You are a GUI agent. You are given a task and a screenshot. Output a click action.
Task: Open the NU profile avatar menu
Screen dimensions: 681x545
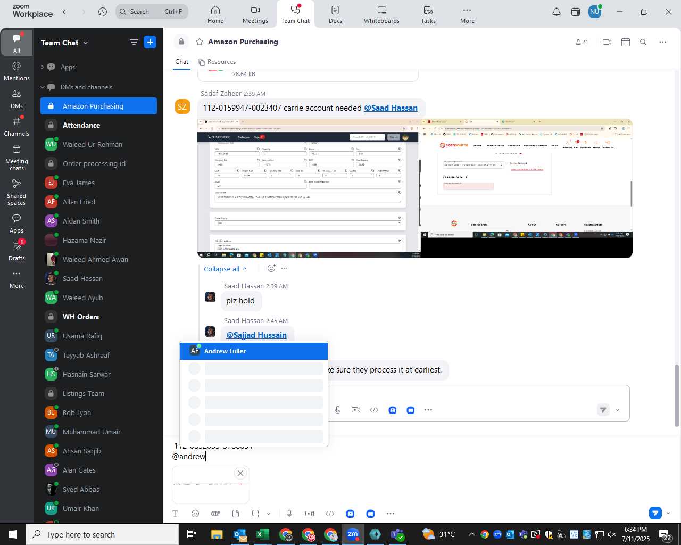click(595, 12)
